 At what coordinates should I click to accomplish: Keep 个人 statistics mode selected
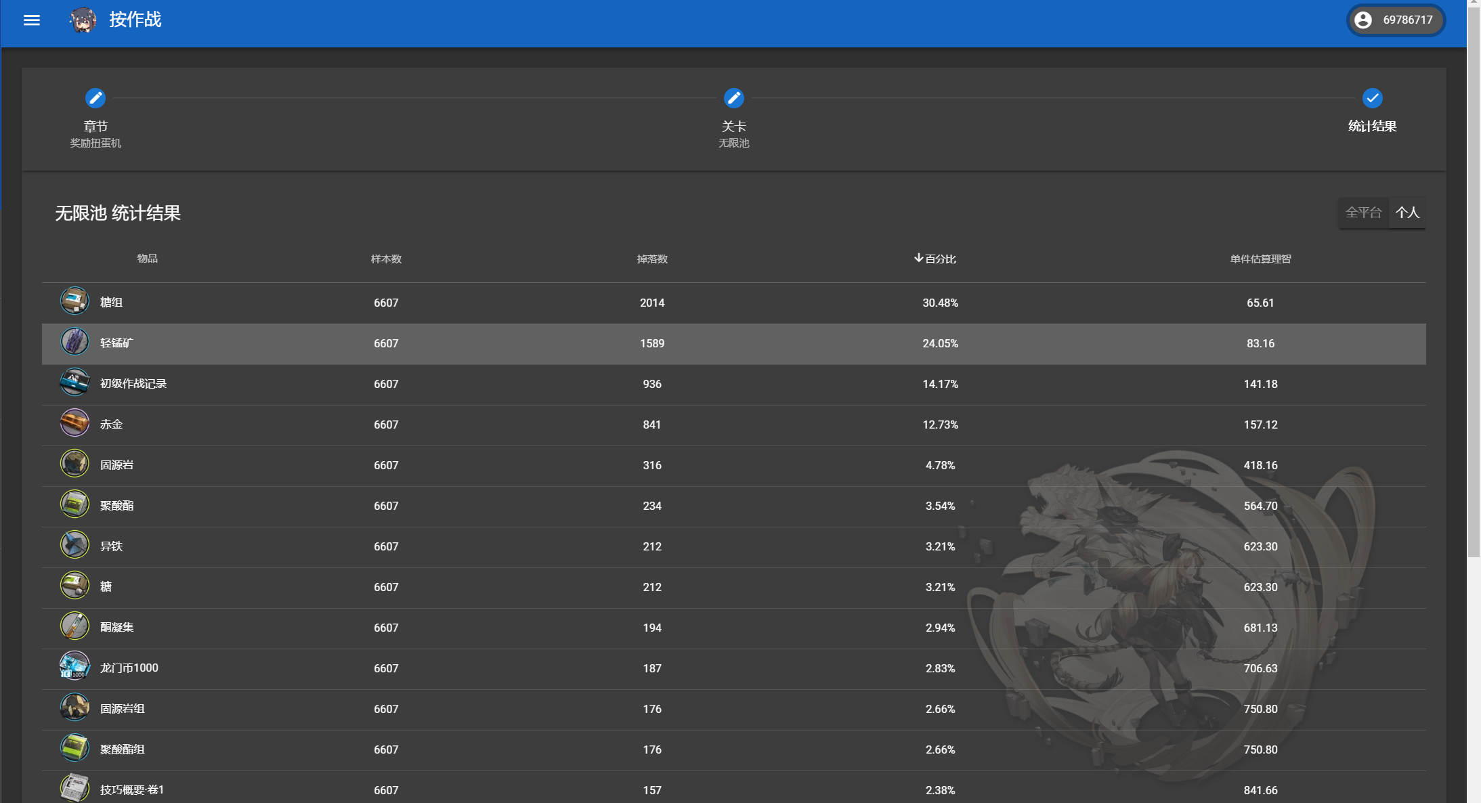(x=1408, y=212)
